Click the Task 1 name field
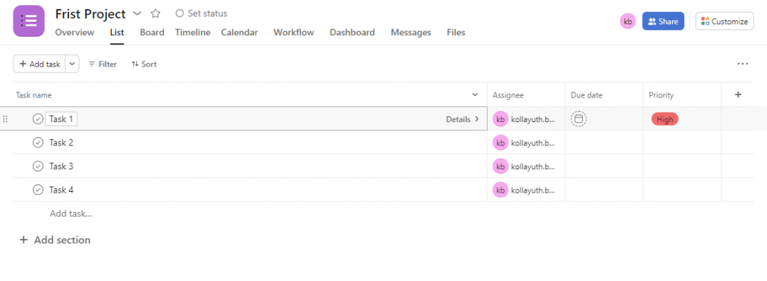Image resolution: width=767 pixels, height=281 pixels. 61,119
